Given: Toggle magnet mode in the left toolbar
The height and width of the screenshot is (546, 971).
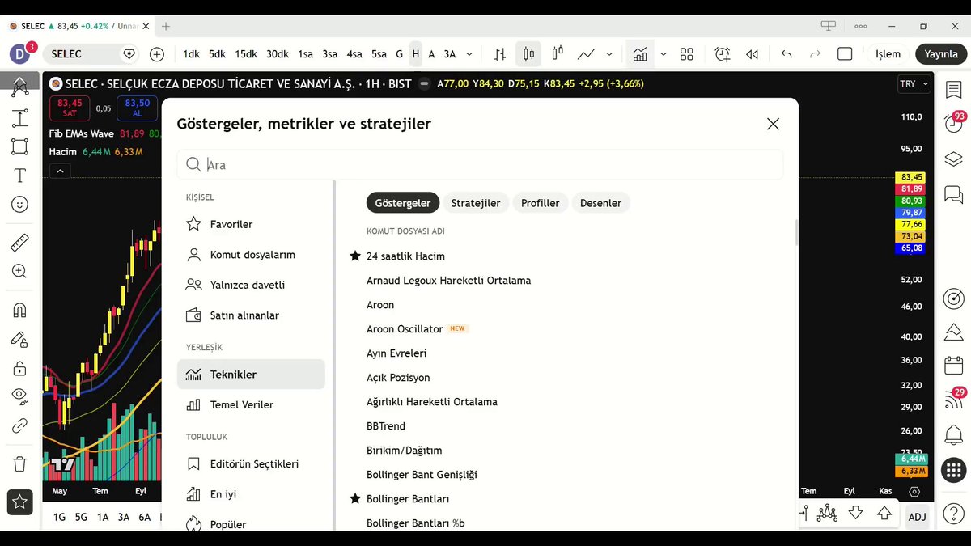Looking at the screenshot, I should click(x=19, y=310).
